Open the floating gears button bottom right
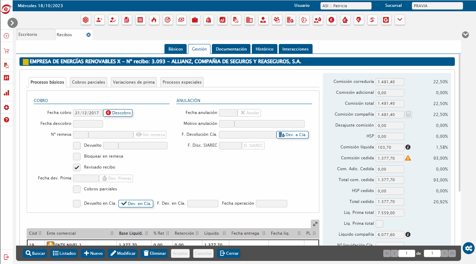The image size is (476, 264). (x=469, y=248)
